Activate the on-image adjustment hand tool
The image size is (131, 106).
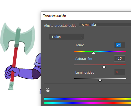[48, 90]
